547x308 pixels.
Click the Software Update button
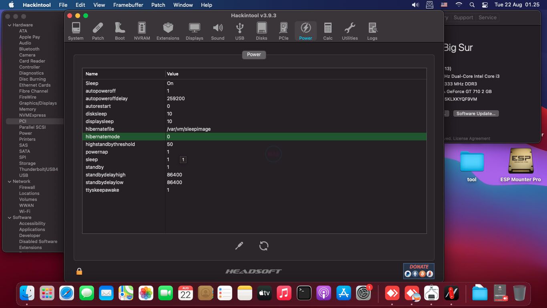pos(476,113)
